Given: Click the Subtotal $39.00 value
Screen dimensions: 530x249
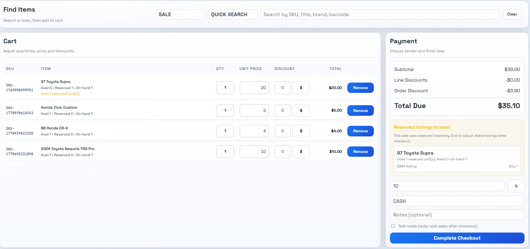Looking at the screenshot, I should (x=512, y=69).
